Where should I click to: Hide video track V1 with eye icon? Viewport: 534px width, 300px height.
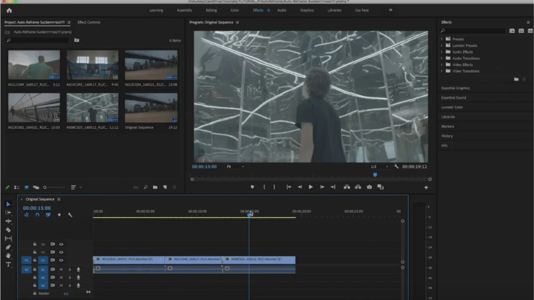point(61,260)
